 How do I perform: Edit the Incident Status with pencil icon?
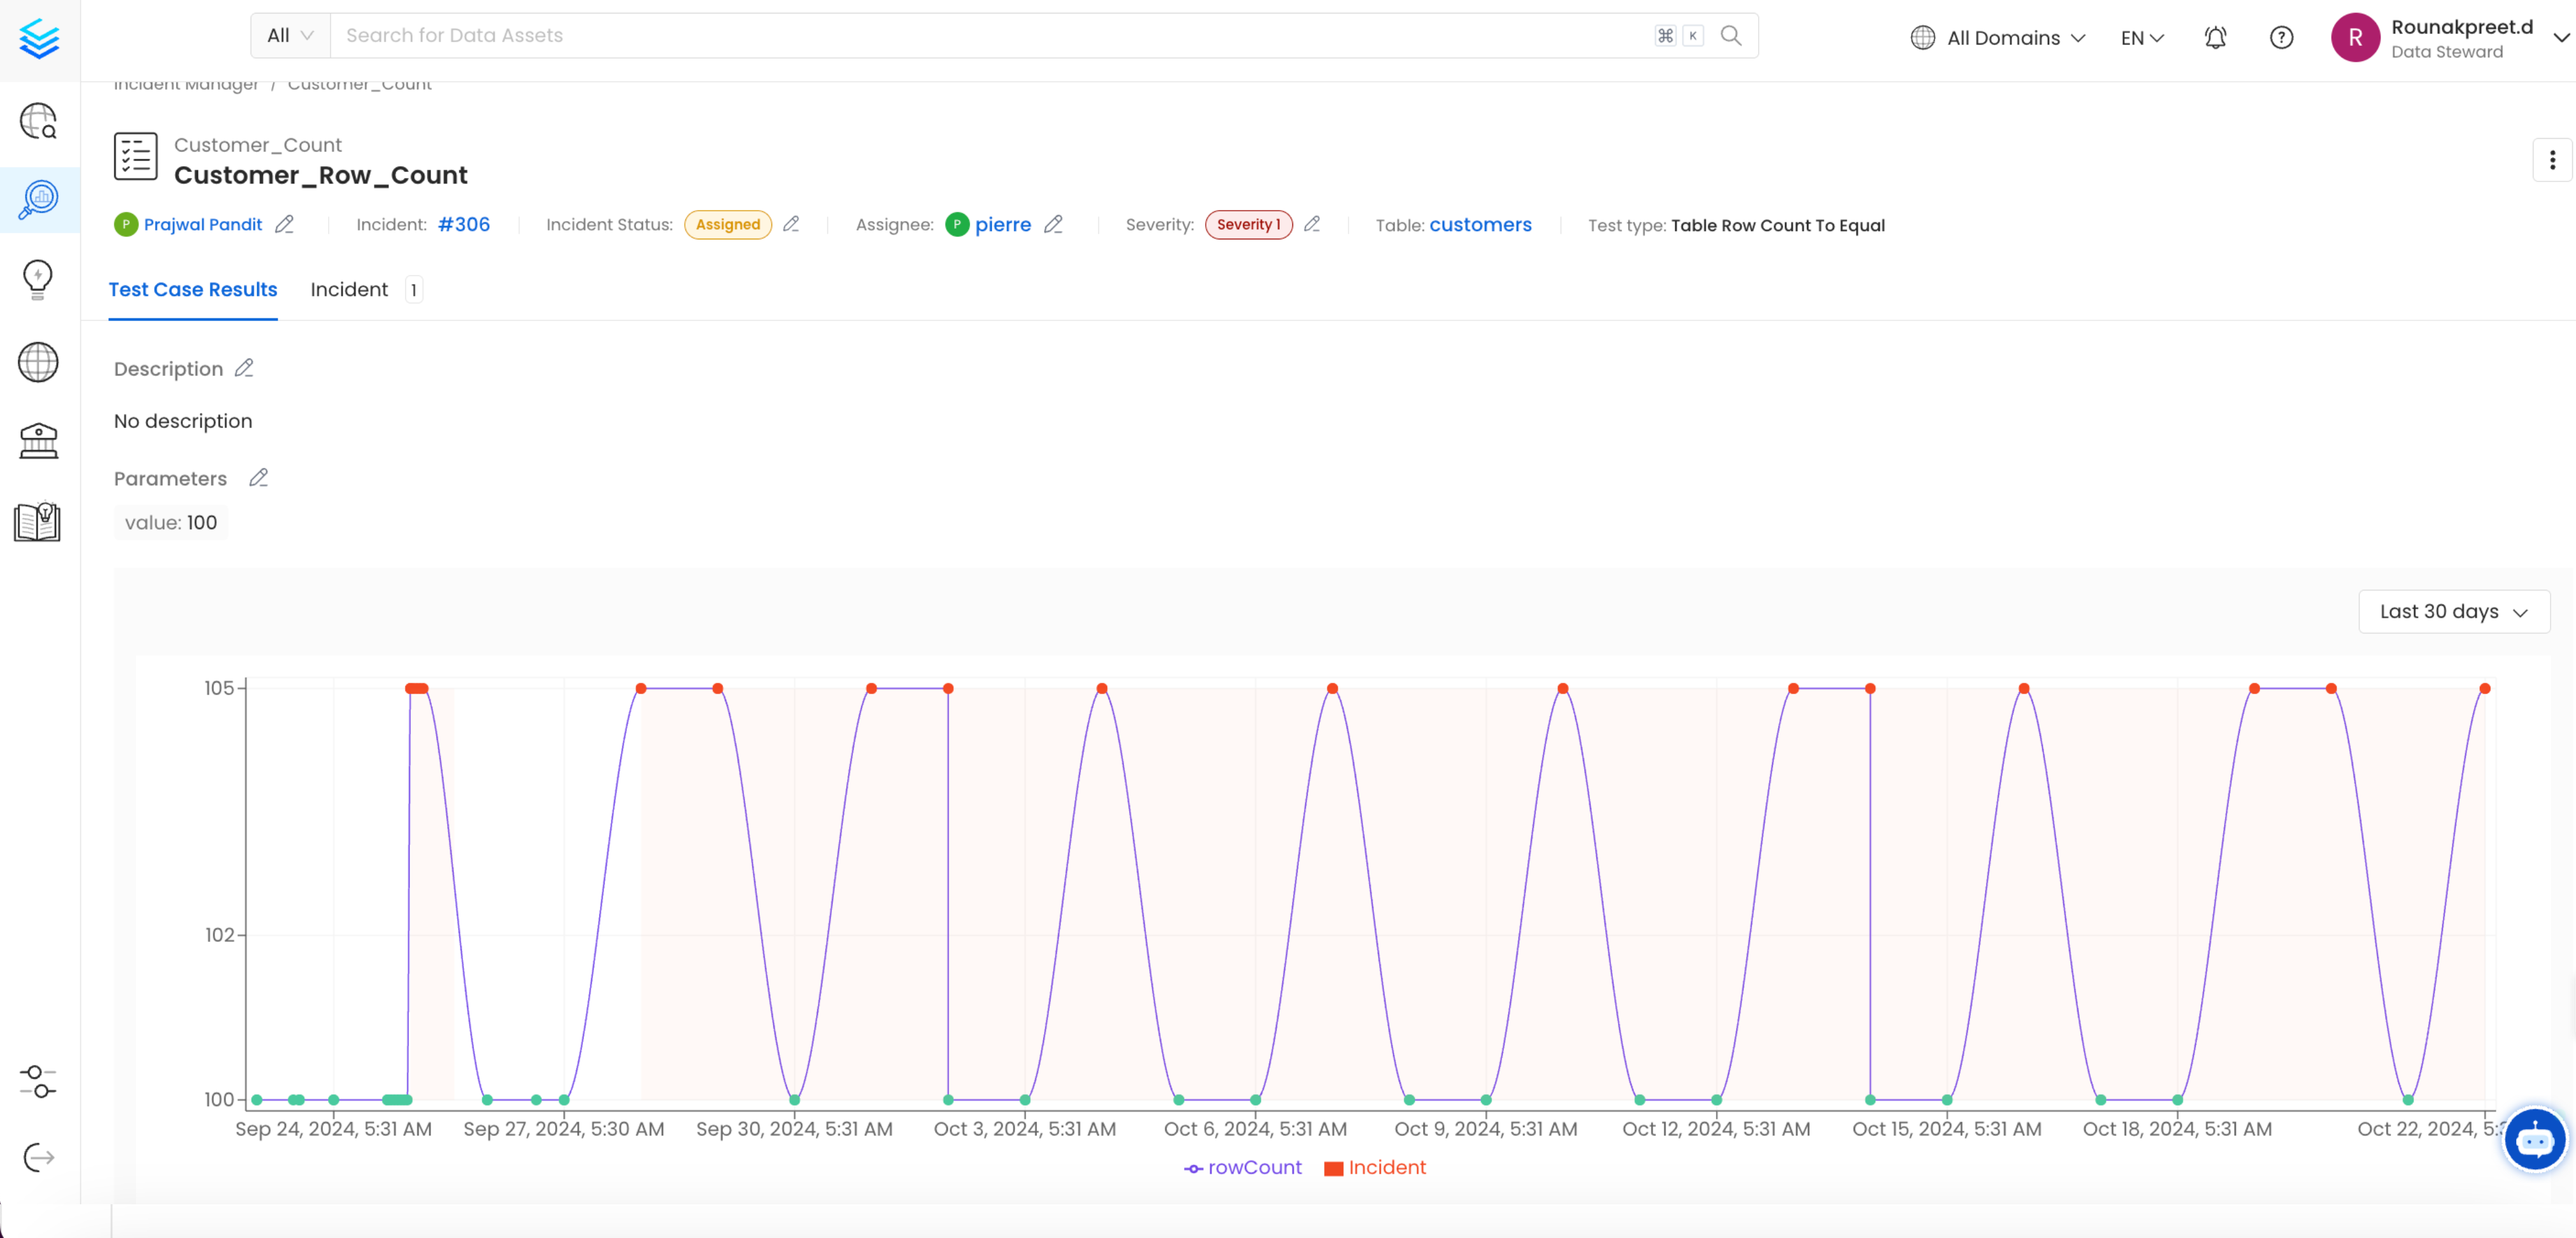coord(791,224)
